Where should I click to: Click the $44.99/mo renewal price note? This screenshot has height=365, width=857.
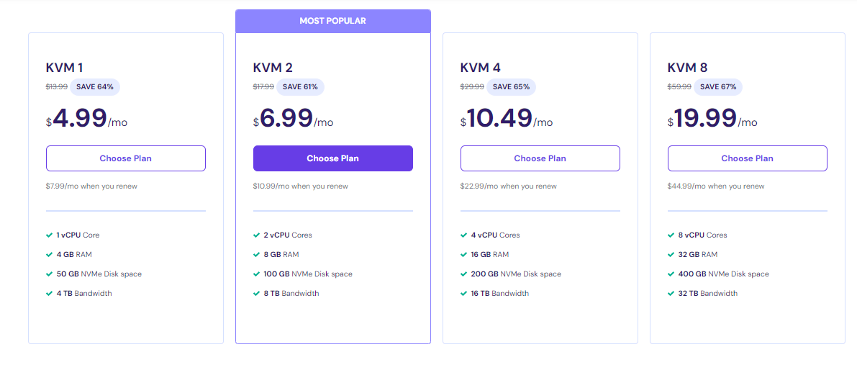point(716,186)
